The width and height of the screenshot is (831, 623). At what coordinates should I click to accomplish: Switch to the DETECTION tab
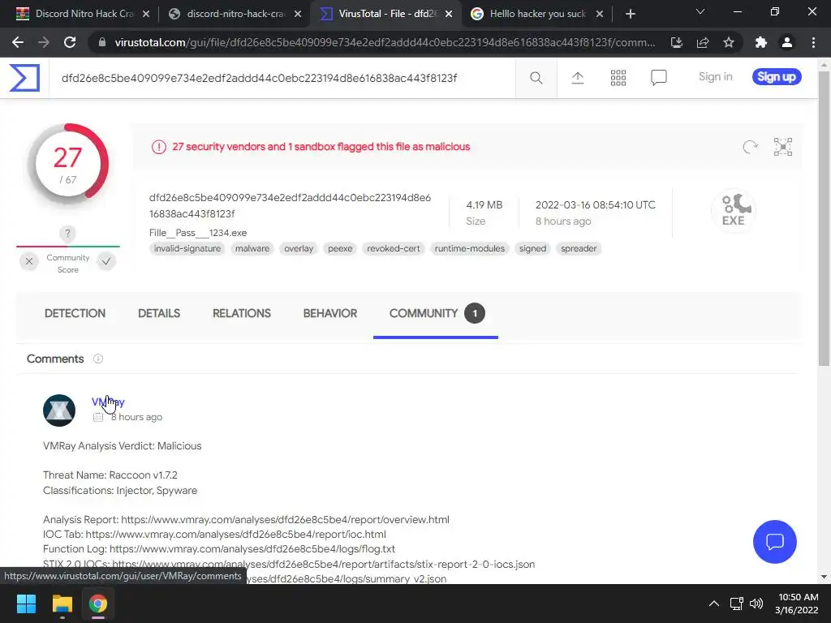(x=75, y=314)
